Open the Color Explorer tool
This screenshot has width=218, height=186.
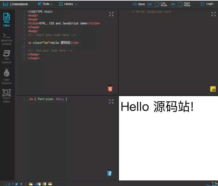6,76
